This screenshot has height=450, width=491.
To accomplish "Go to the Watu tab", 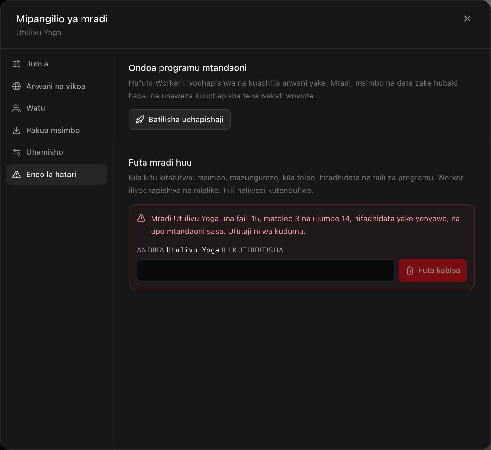I will (x=57, y=108).
